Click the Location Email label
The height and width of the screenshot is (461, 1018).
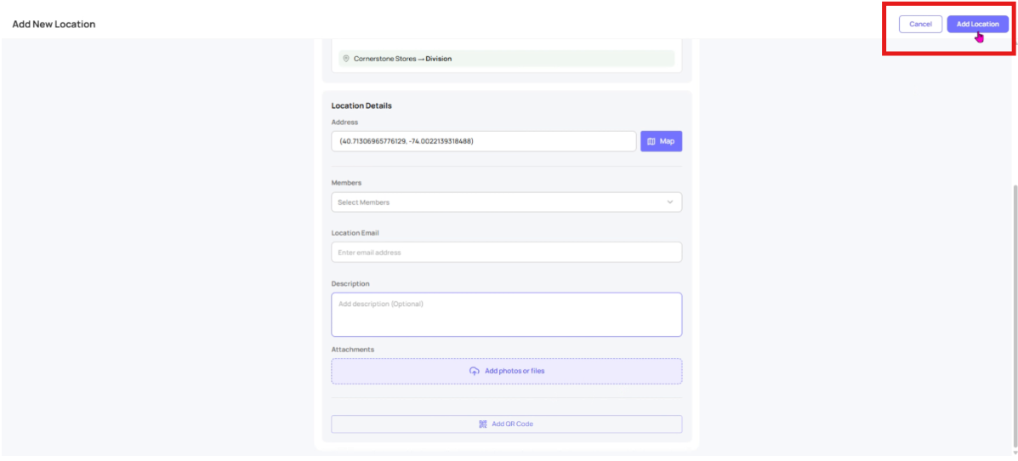355,232
